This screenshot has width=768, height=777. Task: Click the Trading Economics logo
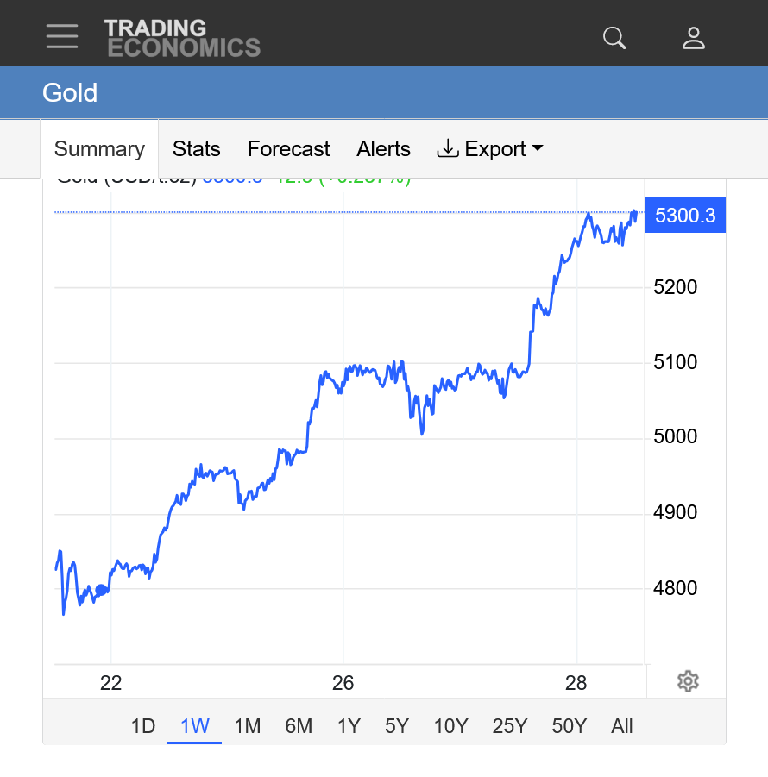(x=182, y=38)
